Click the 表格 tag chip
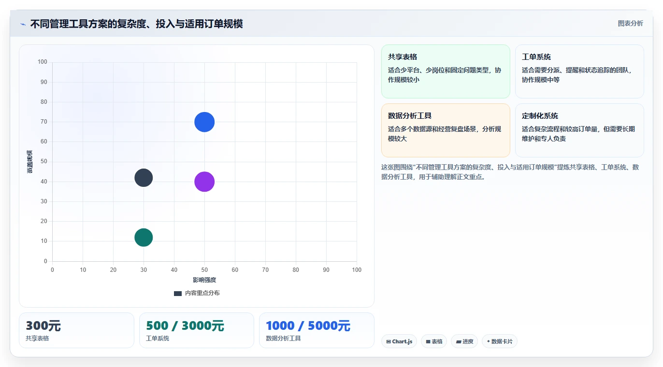This screenshot has width=663, height=367. point(434,341)
